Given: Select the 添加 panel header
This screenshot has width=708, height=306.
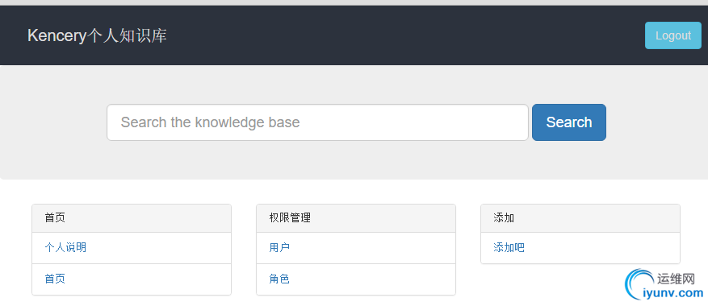Looking at the screenshot, I should (580, 218).
